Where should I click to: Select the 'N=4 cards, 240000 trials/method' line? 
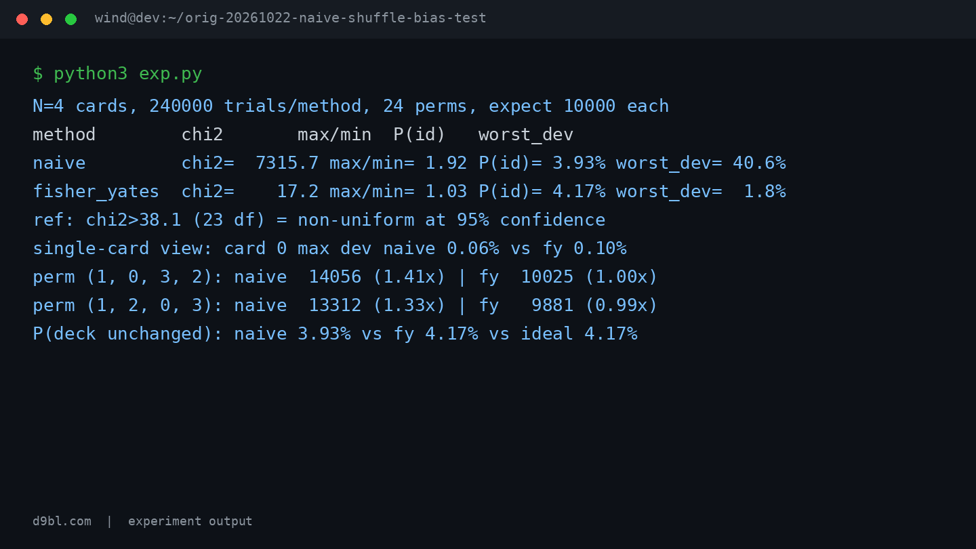351,106
